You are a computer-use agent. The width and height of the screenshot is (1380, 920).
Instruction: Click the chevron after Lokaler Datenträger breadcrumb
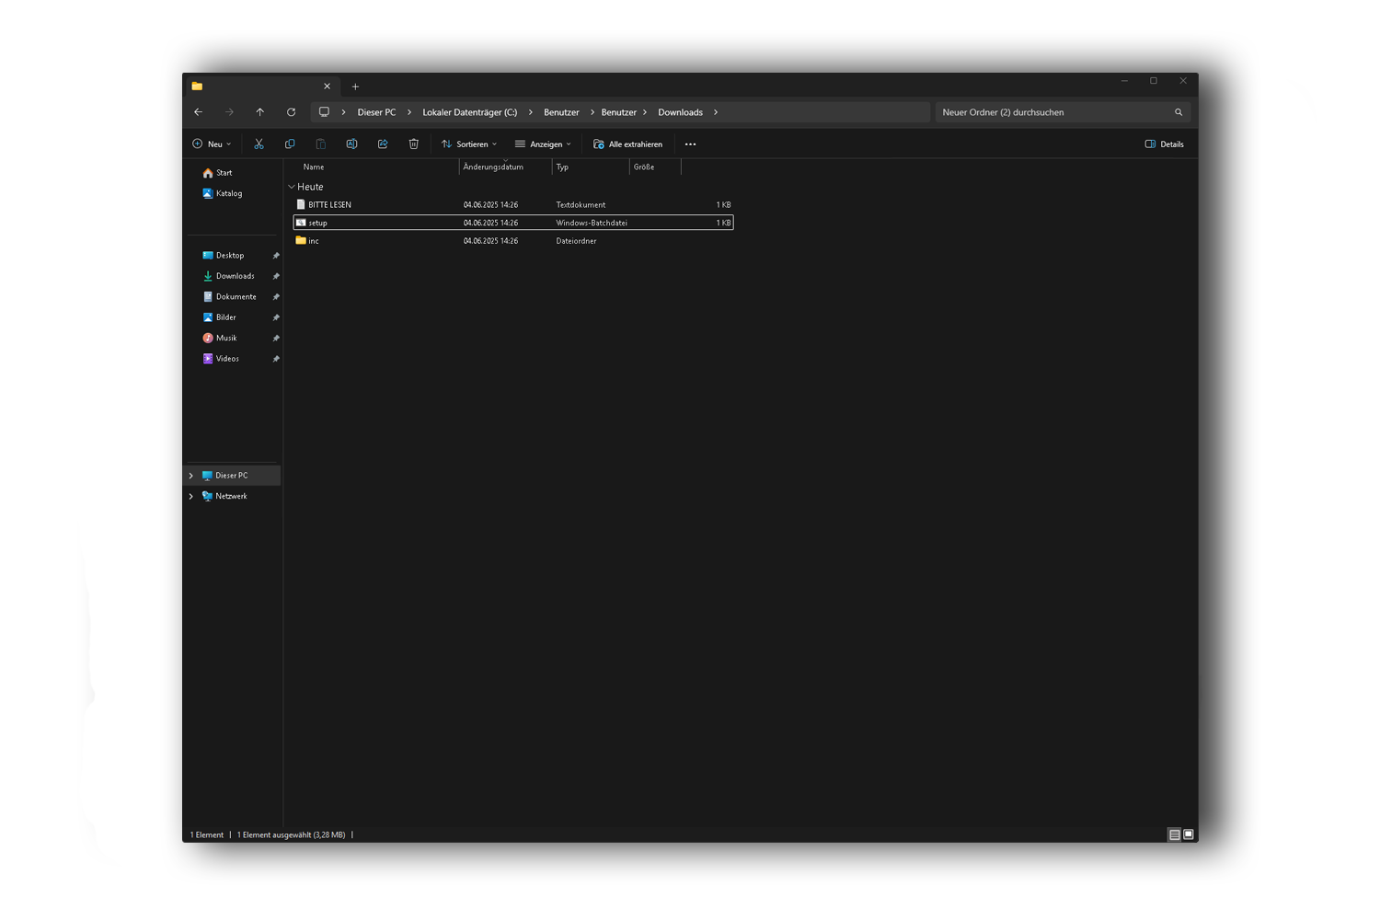click(531, 112)
